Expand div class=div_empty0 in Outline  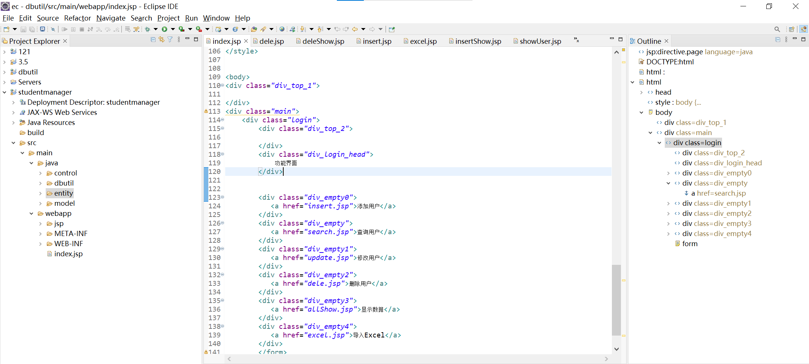pos(668,173)
